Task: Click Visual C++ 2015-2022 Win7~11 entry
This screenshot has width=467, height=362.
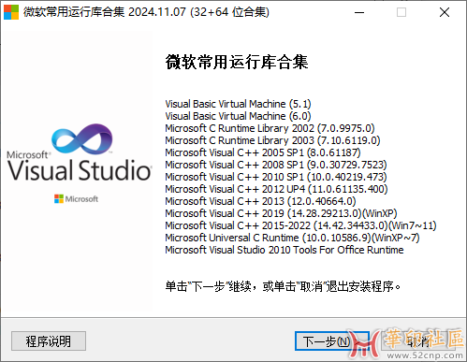Action: [300, 225]
